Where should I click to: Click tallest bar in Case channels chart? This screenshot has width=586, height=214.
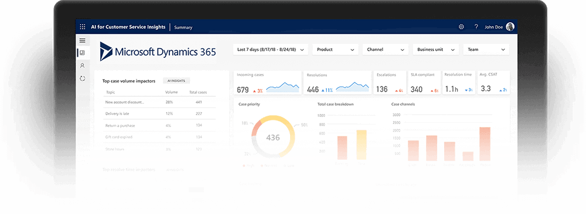pyautogui.click(x=485, y=144)
